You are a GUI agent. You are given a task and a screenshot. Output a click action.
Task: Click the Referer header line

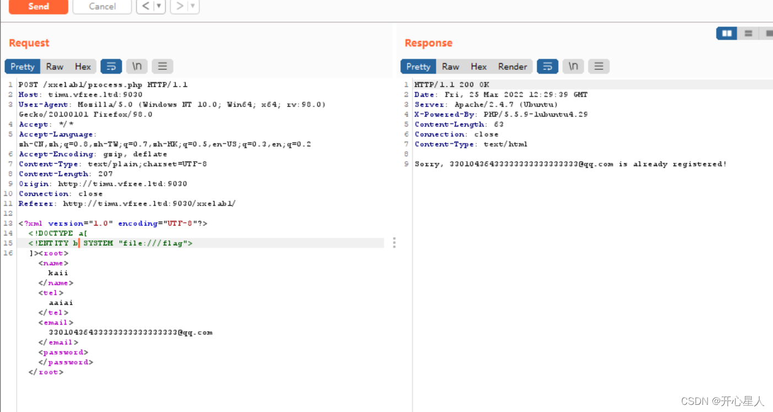pyautogui.click(x=127, y=204)
